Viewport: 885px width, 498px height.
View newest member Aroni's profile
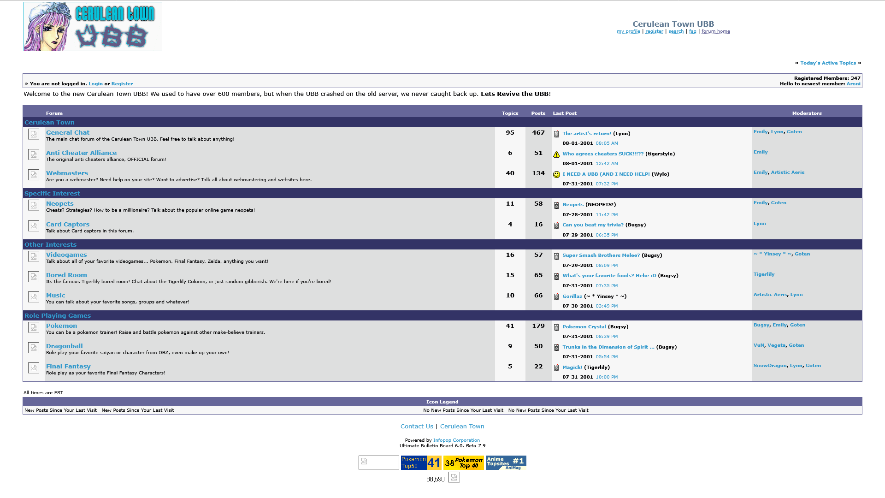(853, 84)
